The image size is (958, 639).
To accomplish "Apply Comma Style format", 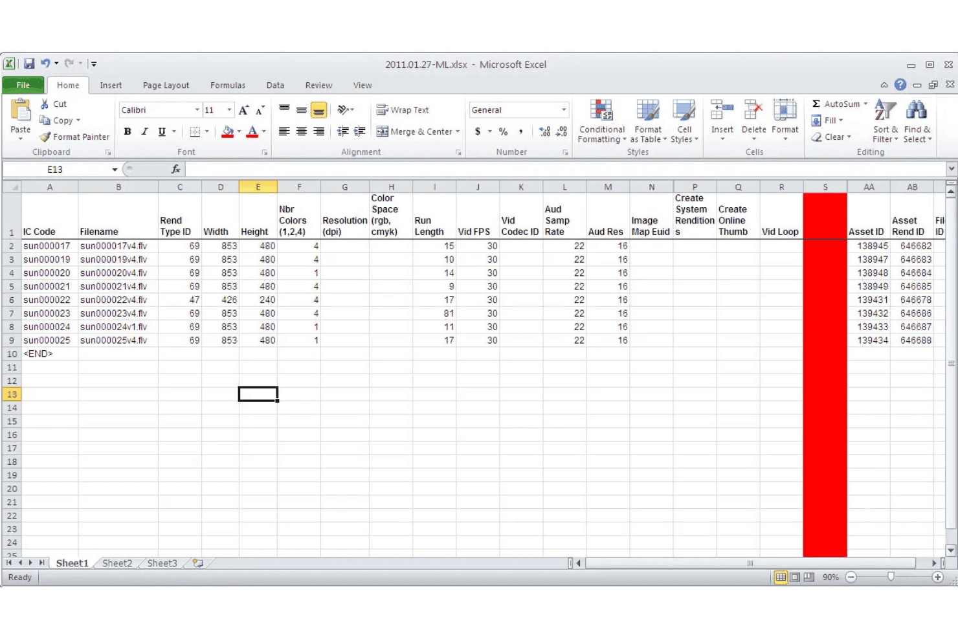I will [x=520, y=131].
